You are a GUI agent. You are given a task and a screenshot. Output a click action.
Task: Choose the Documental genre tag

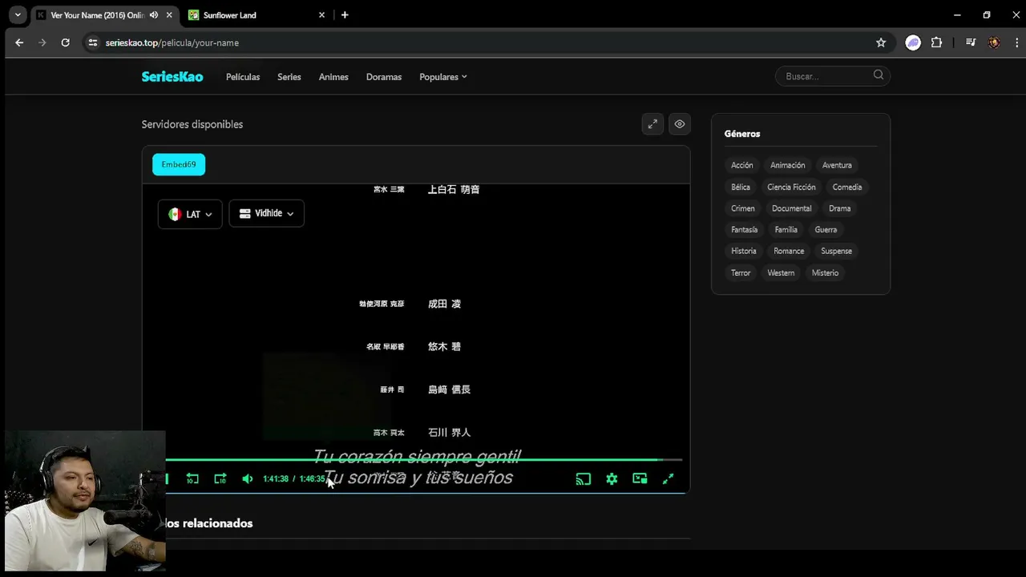pyautogui.click(x=792, y=208)
